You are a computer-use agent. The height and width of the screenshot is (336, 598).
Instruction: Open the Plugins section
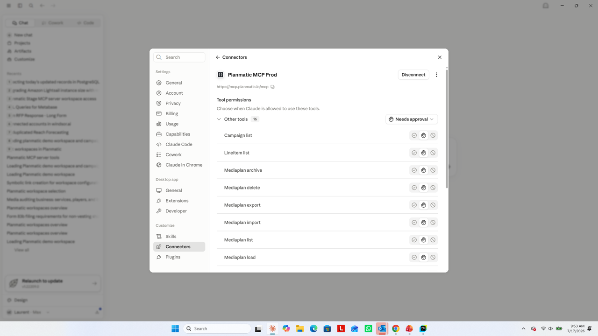point(179,257)
